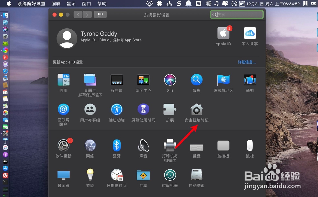
Task: Open 调度中心 (Mission Control) pane
Action: pyautogui.click(x=143, y=80)
